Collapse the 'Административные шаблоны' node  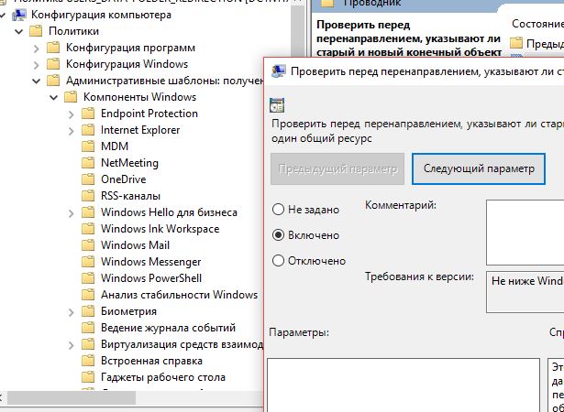click(x=36, y=81)
